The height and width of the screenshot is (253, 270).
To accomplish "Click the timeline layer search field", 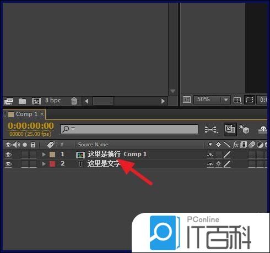I will tap(129, 129).
